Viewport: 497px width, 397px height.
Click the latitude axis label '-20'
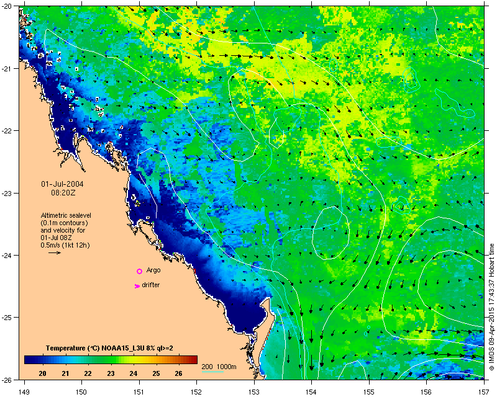pyautogui.click(x=7, y=7)
